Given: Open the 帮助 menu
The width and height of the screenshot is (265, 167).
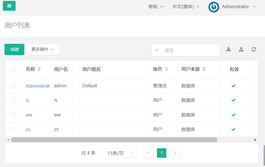Looking at the screenshot, I should (x=156, y=7).
